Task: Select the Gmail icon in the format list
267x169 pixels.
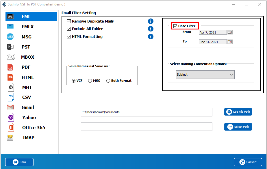Action: point(10,107)
